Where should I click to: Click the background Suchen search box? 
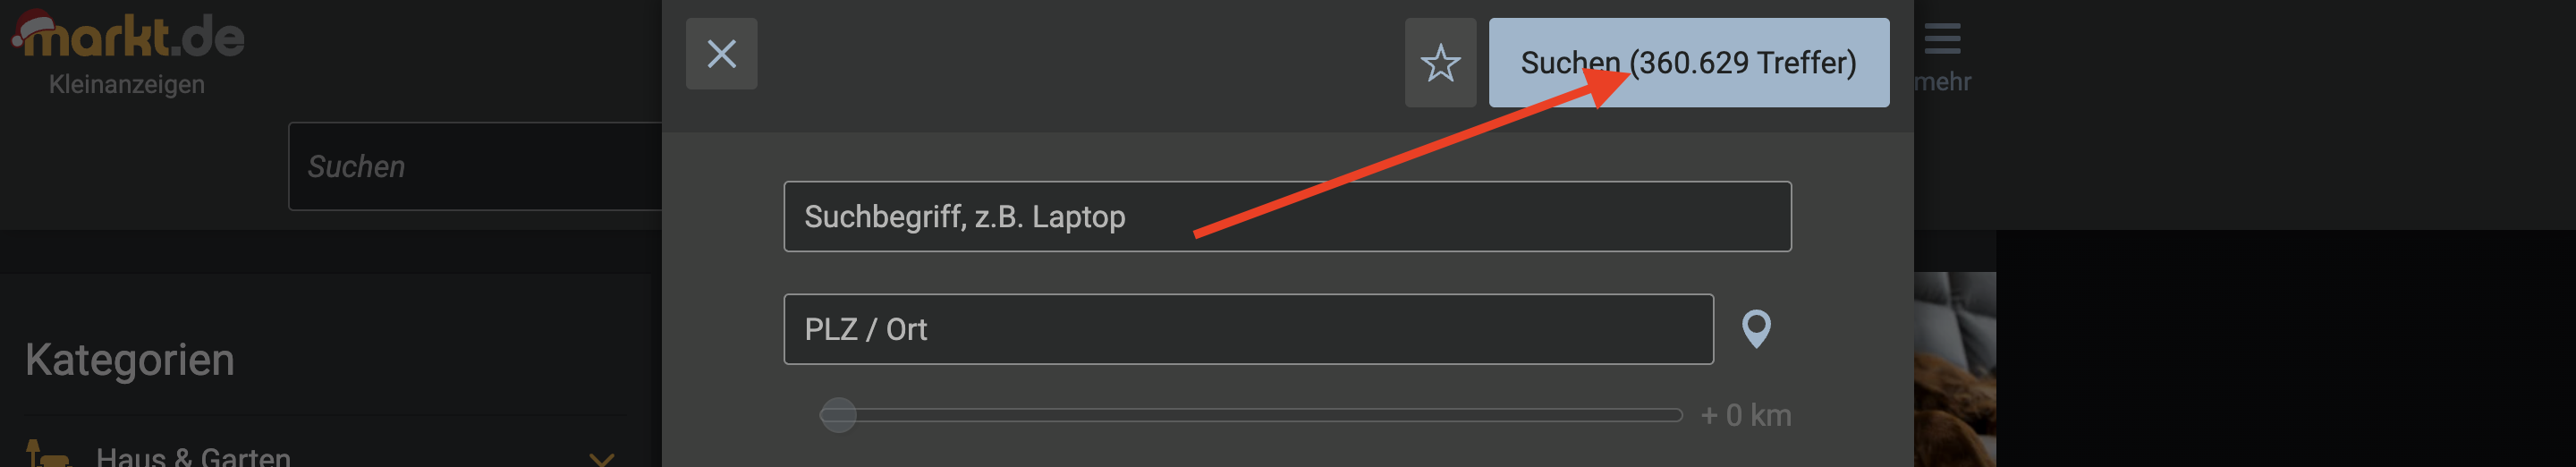(x=475, y=167)
